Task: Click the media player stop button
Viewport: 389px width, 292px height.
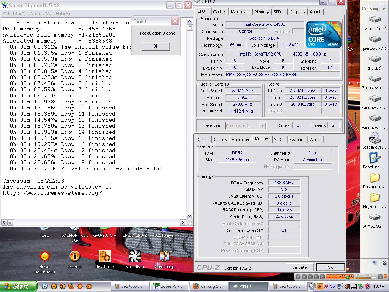Action: tap(310, 276)
